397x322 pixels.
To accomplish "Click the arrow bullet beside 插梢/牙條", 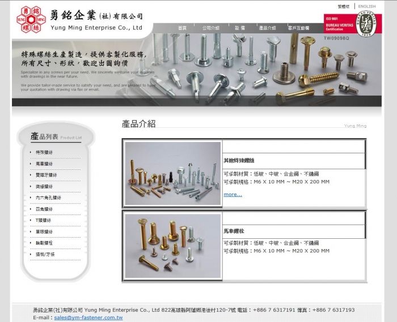I will tap(31, 254).
